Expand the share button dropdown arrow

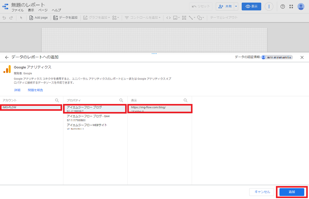236,6
